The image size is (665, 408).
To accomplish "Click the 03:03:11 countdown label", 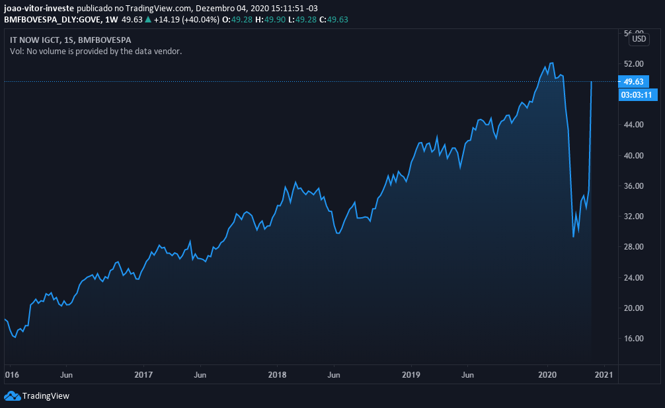I will click(637, 95).
